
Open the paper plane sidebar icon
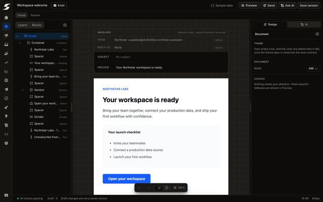(x=7, y=89)
